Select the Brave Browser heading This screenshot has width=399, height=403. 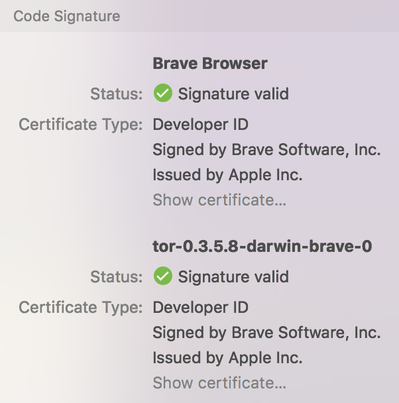pos(210,64)
